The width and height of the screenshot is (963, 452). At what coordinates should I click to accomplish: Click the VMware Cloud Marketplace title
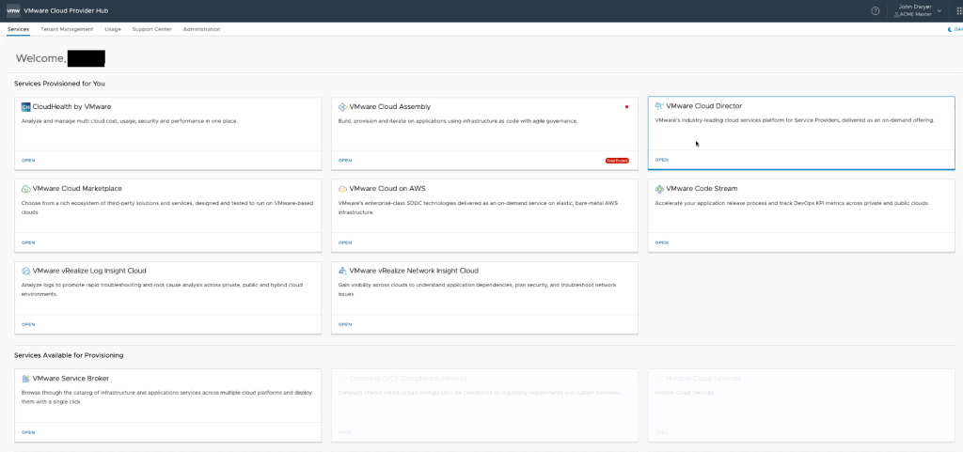77,189
